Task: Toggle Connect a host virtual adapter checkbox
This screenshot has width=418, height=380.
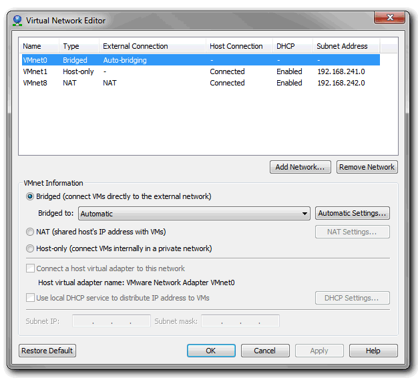Action: (x=30, y=268)
